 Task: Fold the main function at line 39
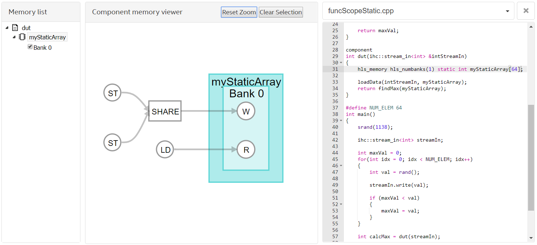[341, 121]
